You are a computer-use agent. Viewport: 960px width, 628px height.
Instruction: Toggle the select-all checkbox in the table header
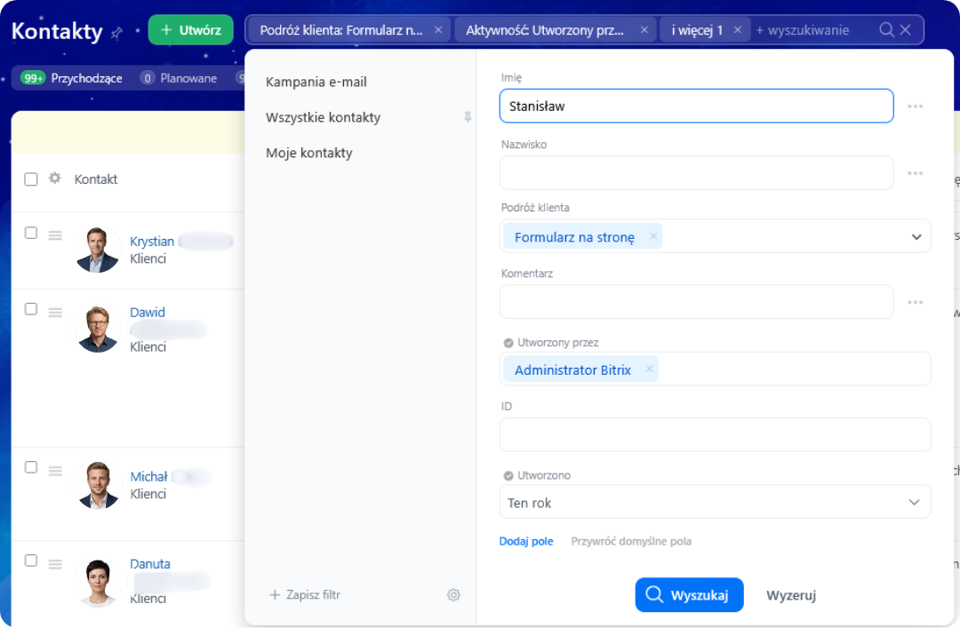[x=30, y=179]
